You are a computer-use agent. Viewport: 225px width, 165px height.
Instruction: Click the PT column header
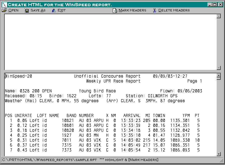click(x=197, y=115)
